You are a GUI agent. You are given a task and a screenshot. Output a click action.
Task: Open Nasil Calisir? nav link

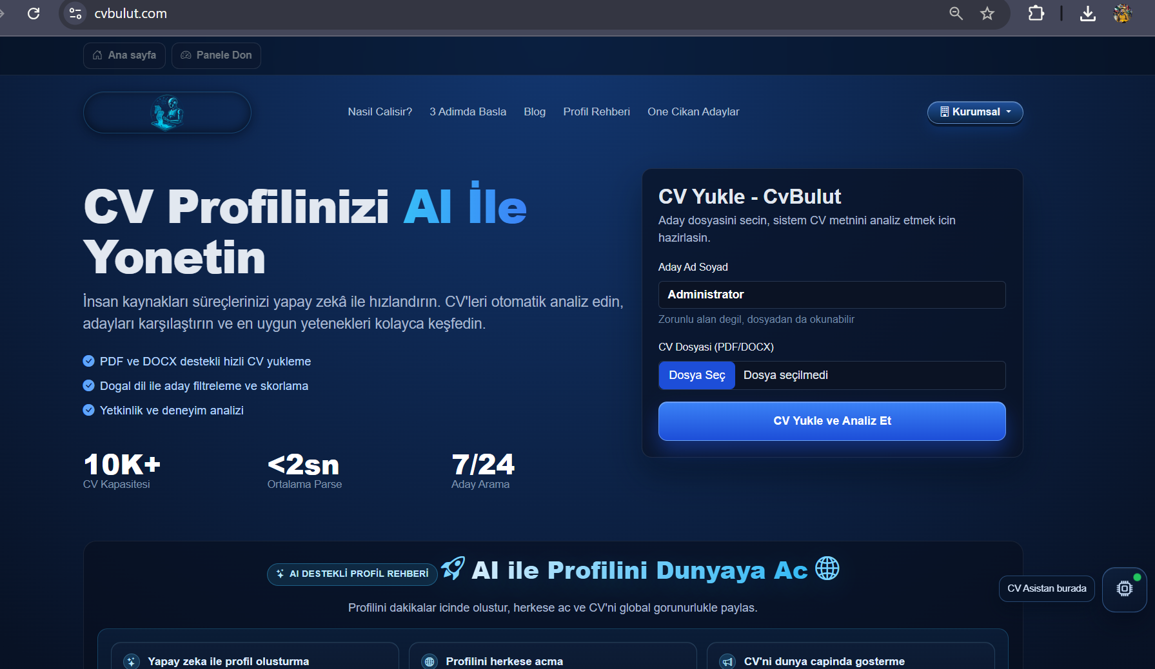[380, 111]
